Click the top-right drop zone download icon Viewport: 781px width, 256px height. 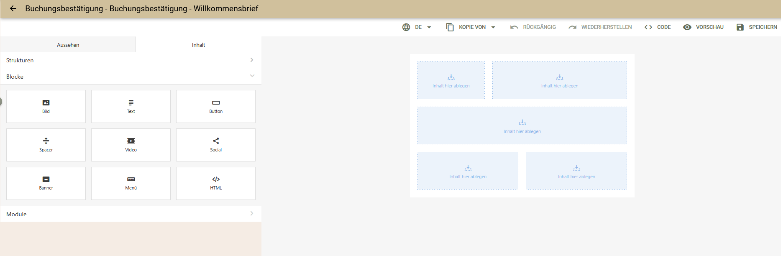point(560,77)
